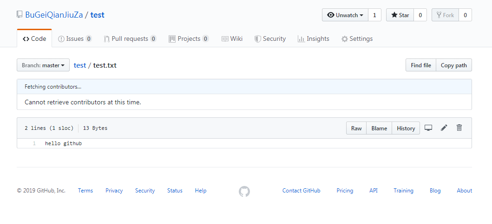Screen dimensions: 492x224
Task: Open the repository Security tab
Action: coord(270,38)
